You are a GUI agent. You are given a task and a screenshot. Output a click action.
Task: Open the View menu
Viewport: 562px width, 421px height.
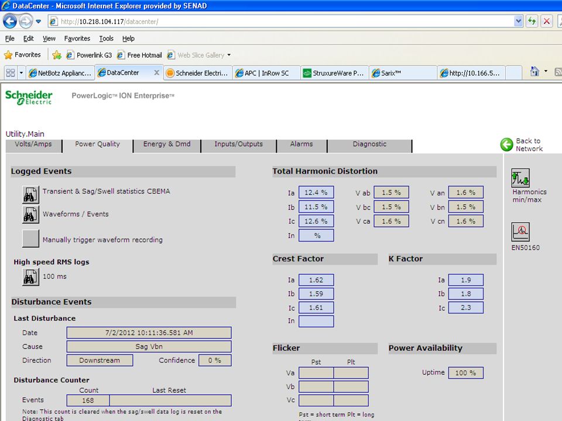(x=49, y=39)
